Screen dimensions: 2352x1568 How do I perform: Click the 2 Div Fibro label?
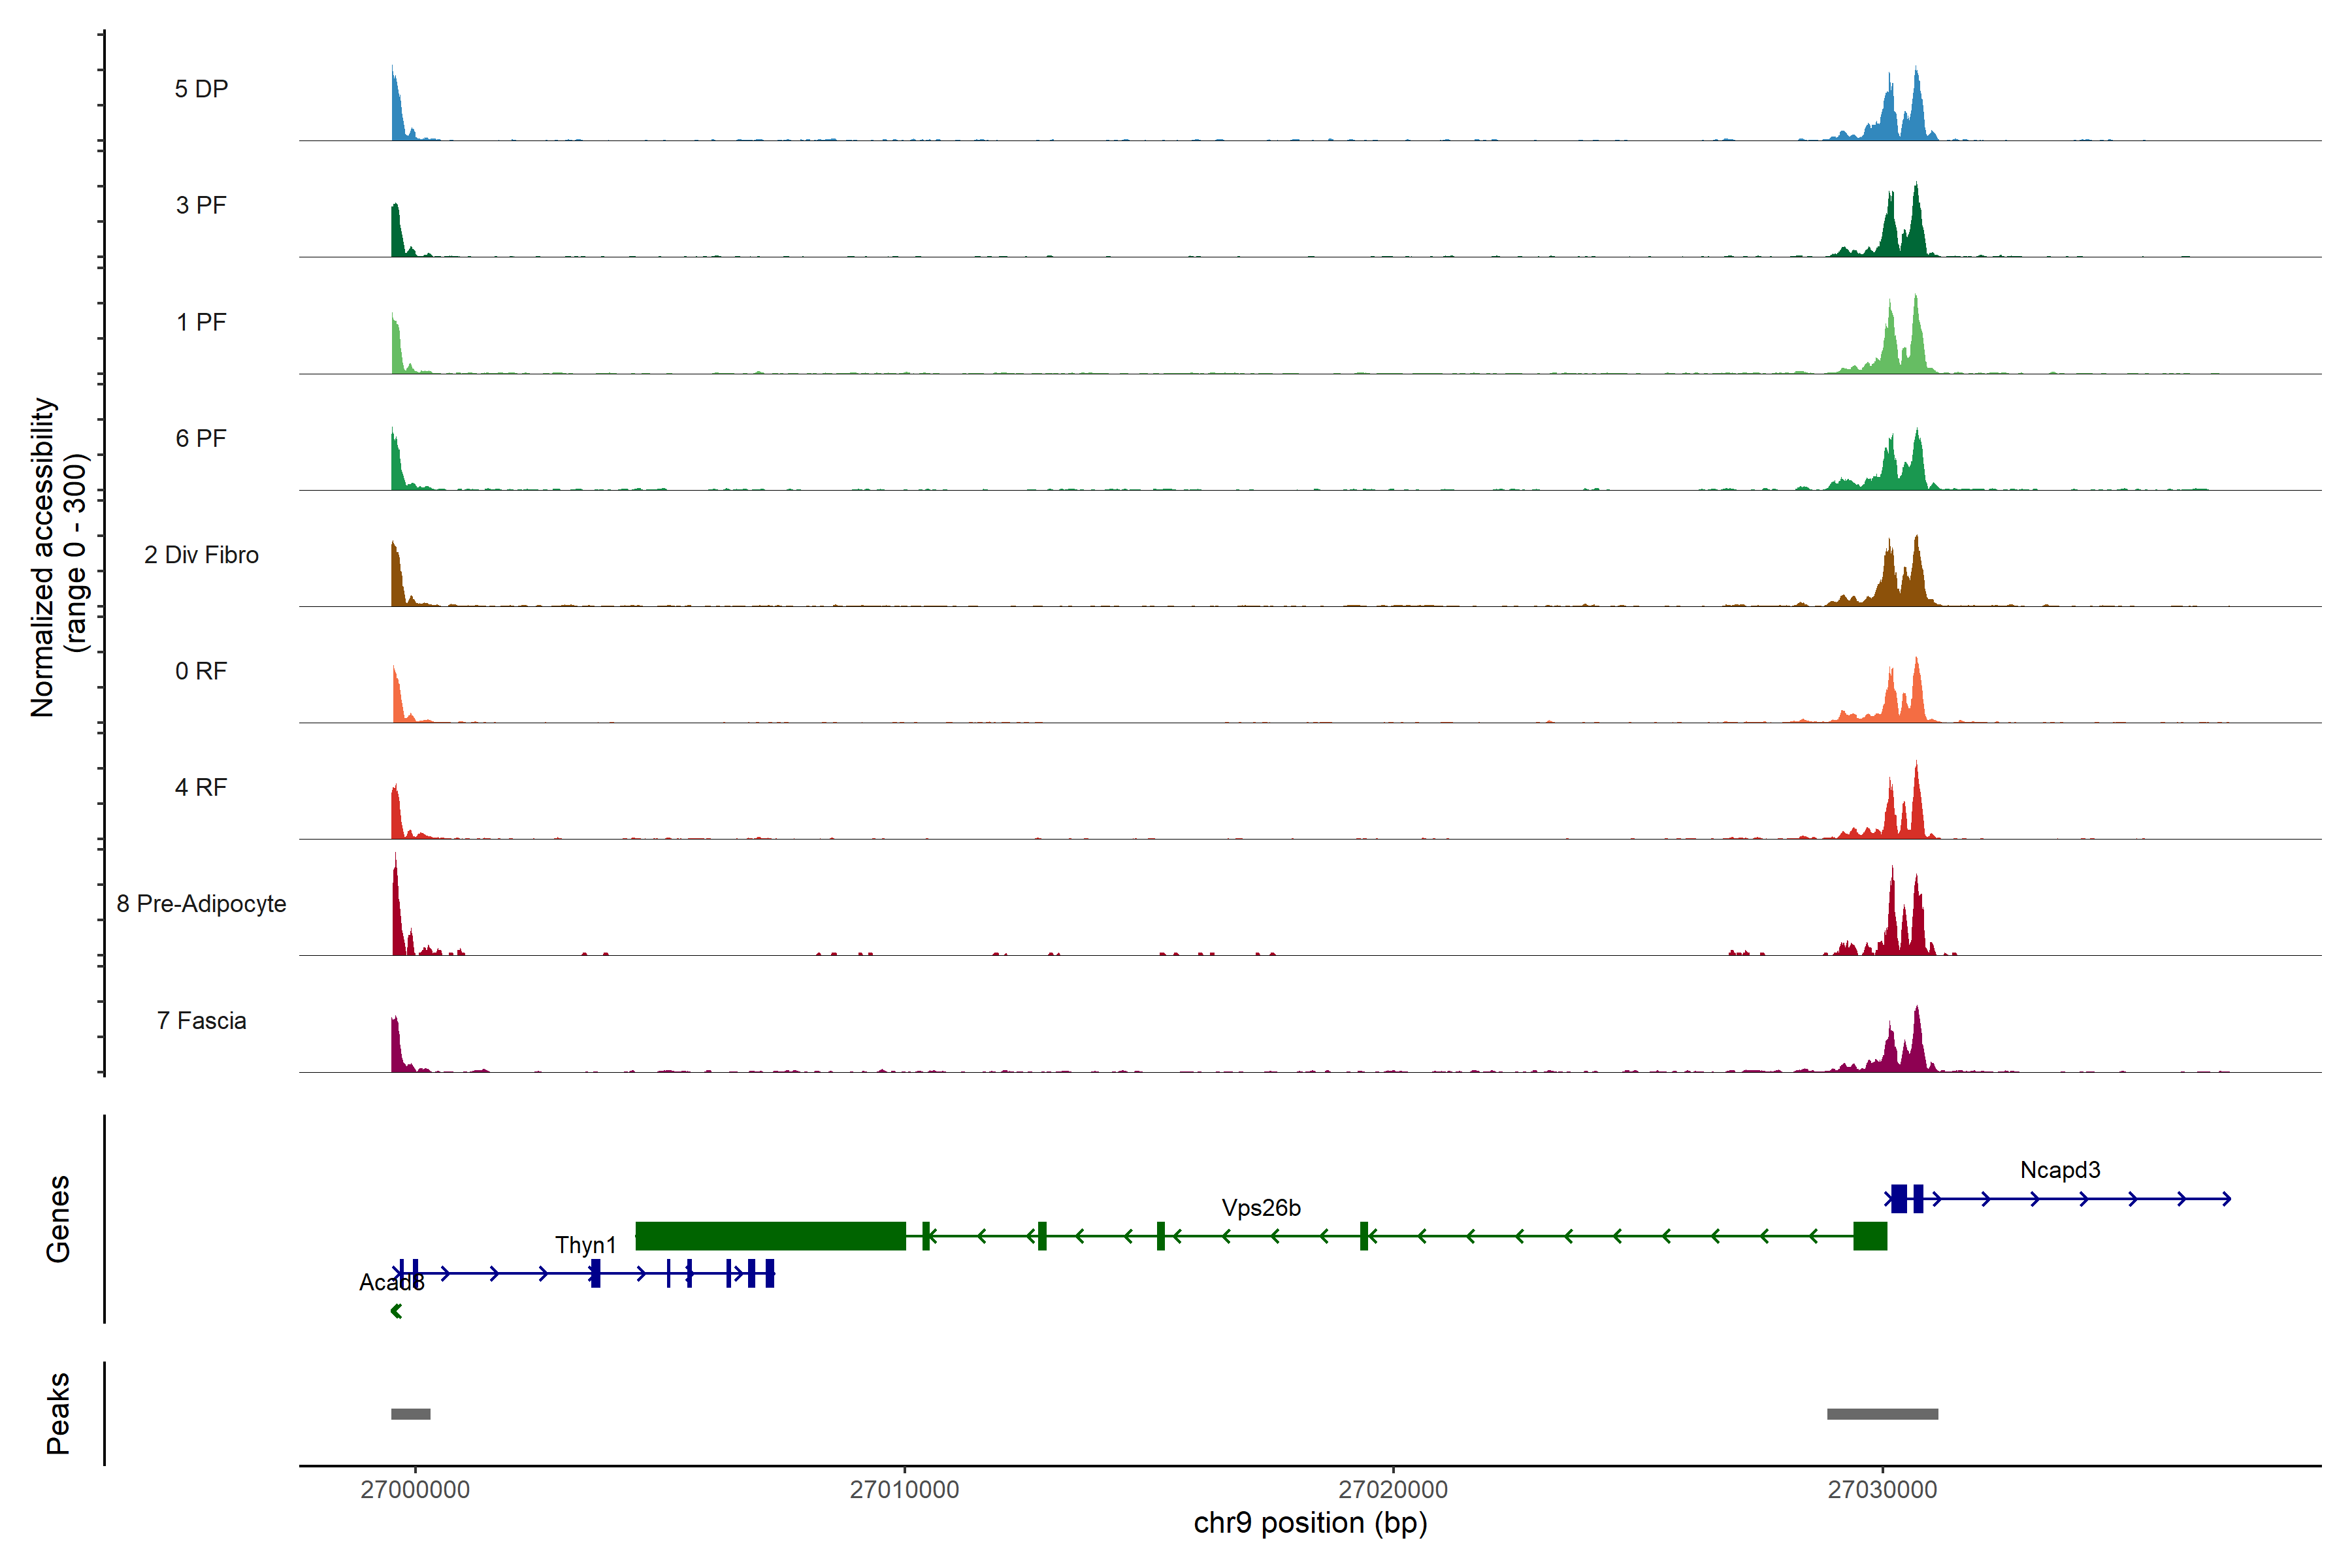201,554
